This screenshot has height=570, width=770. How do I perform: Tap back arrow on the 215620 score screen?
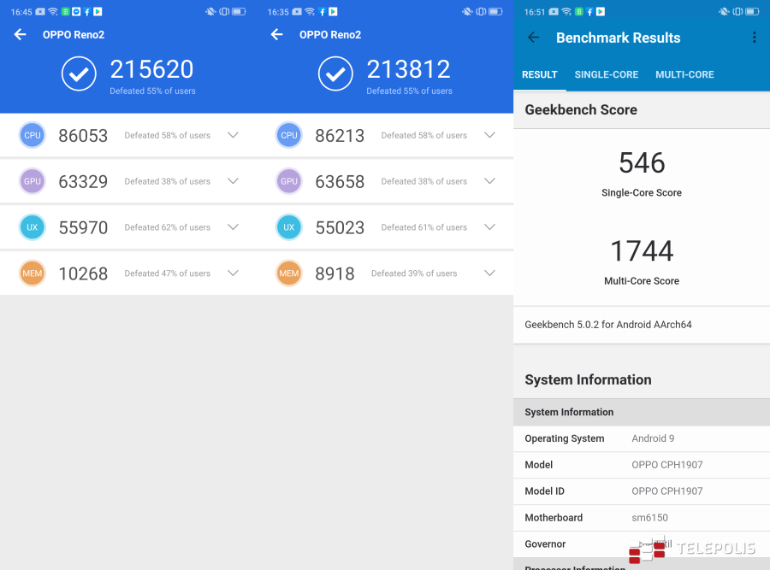[x=21, y=34]
